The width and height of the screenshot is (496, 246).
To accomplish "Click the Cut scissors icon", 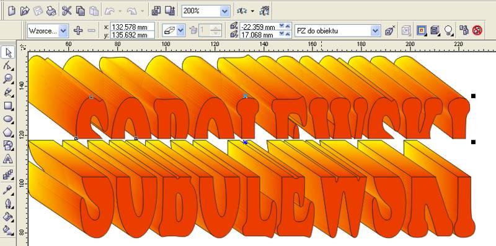I will point(66,11).
